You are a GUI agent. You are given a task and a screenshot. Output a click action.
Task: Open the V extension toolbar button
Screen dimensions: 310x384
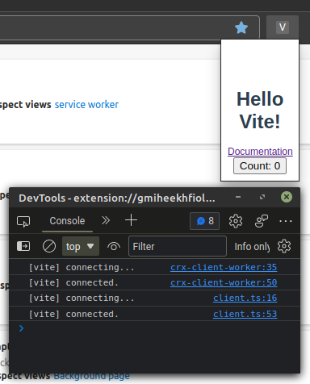[283, 27]
